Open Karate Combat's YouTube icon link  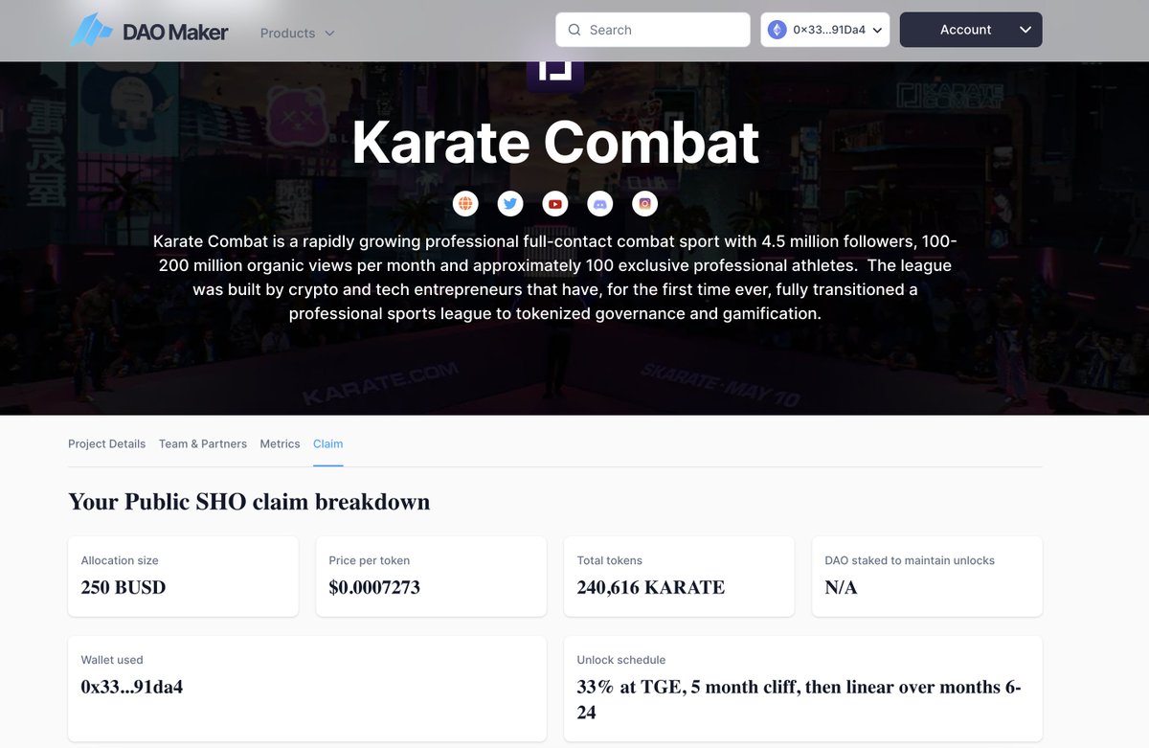pos(555,203)
